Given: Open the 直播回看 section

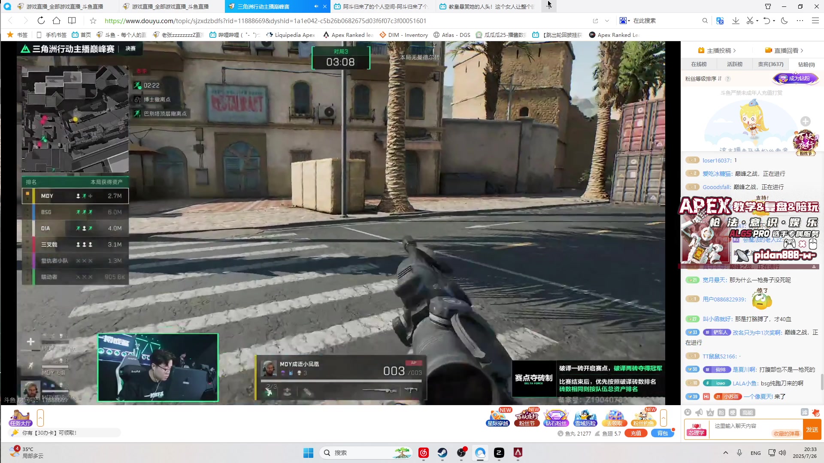Looking at the screenshot, I should [x=784, y=50].
